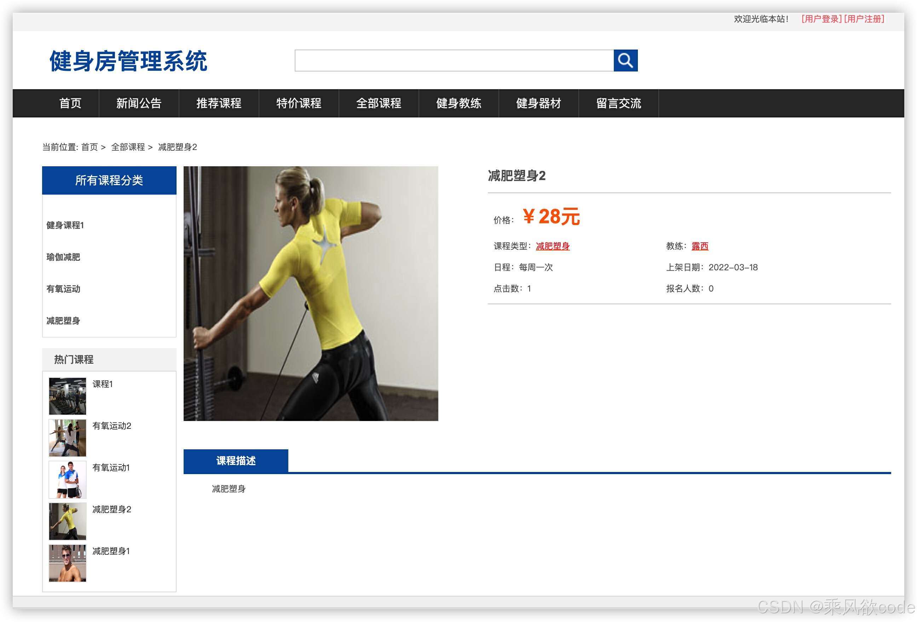Open the 健身器材 navigation item
This screenshot has width=917, height=622.
pos(538,103)
